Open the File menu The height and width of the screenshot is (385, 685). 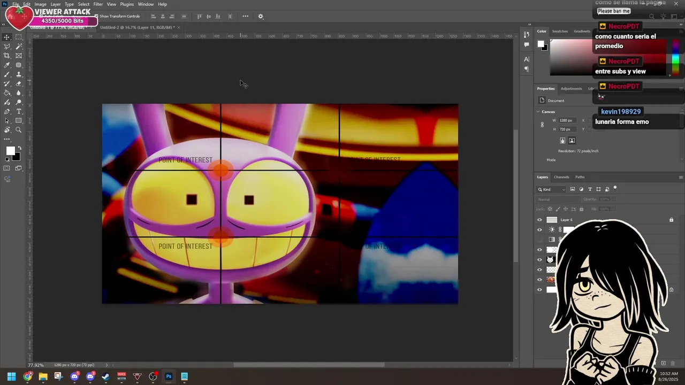click(x=16, y=4)
